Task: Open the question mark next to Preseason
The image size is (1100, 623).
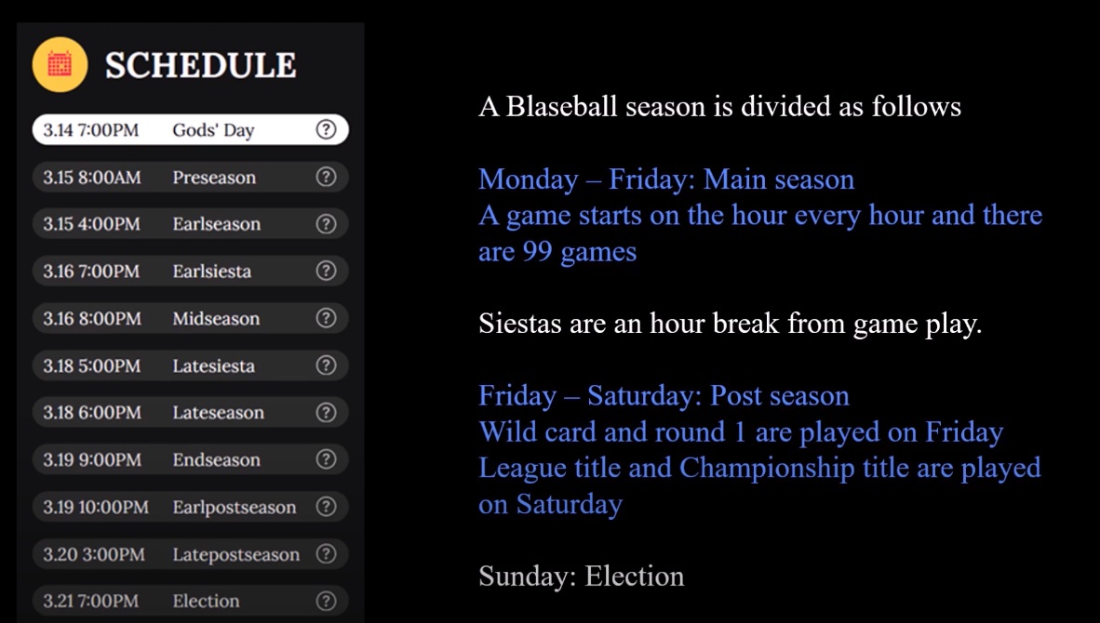Action: (x=327, y=177)
